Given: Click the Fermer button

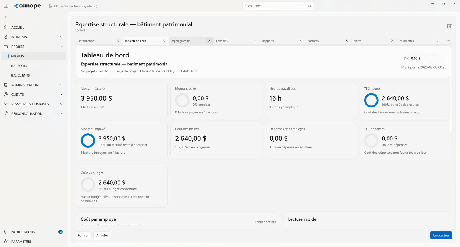Looking at the screenshot, I should click(83, 235).
